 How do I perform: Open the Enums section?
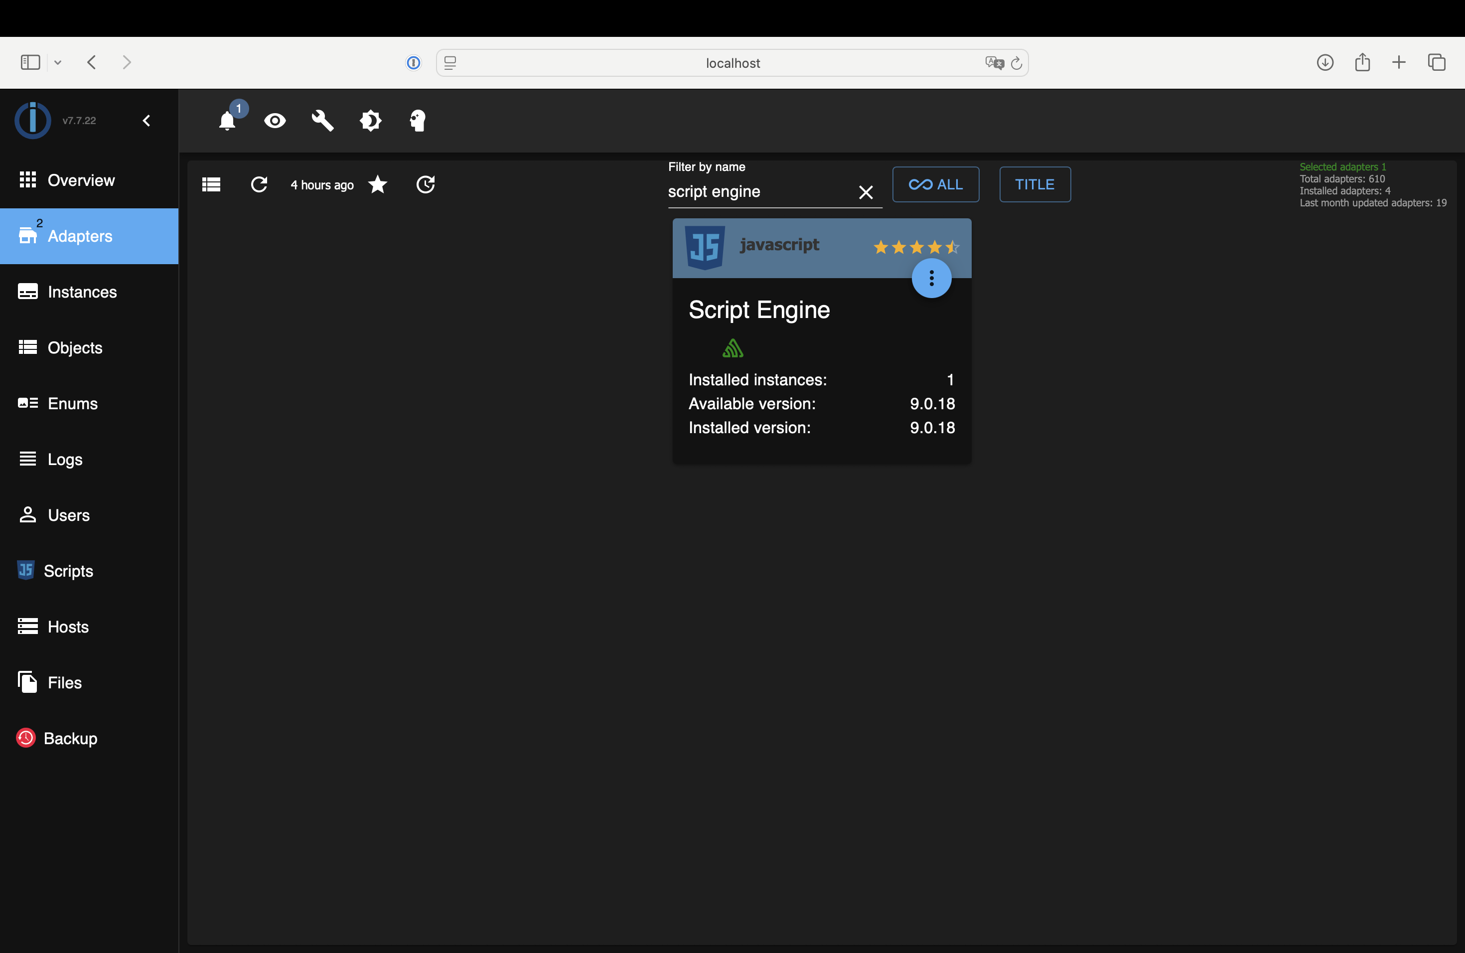(89, 404)
